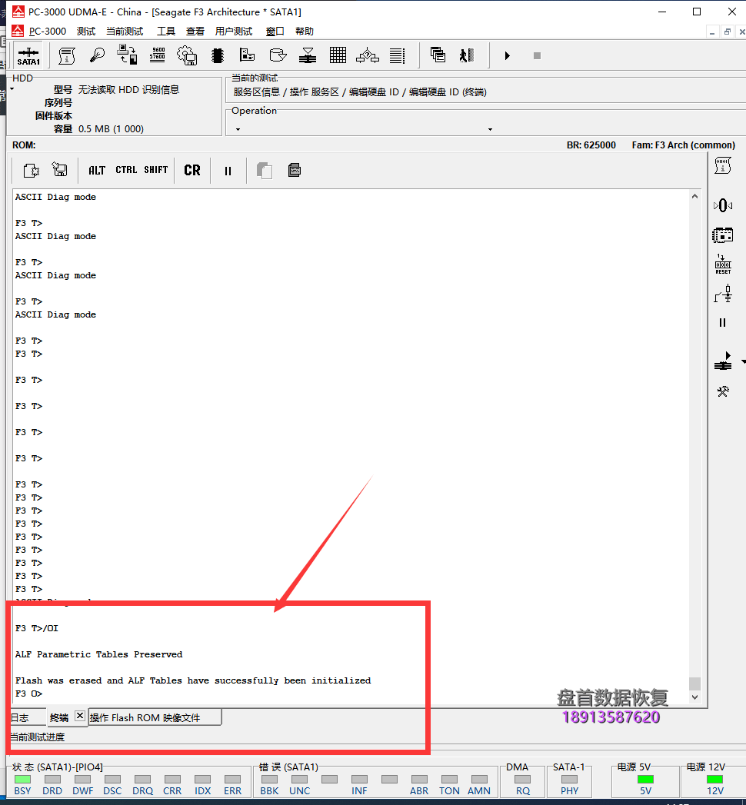This screenshot has width=746, height=805.
Task: Click the exit running figure icon
Action: click(x=467, y=55)
